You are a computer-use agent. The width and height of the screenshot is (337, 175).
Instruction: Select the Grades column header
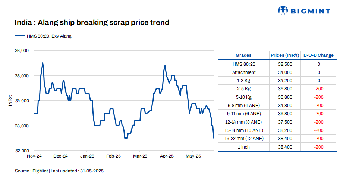click(244, 55)
